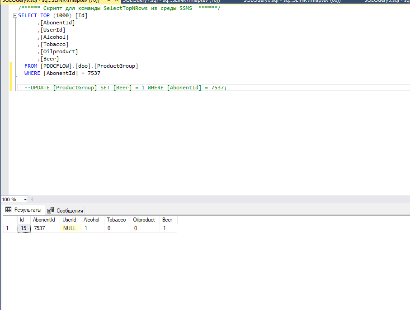Switch to the Сообщения tab
This screenshot has width=410, height=310.
coord(66,210)
